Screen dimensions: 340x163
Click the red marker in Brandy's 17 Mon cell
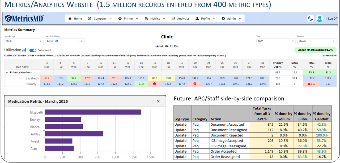pos(154,84)
